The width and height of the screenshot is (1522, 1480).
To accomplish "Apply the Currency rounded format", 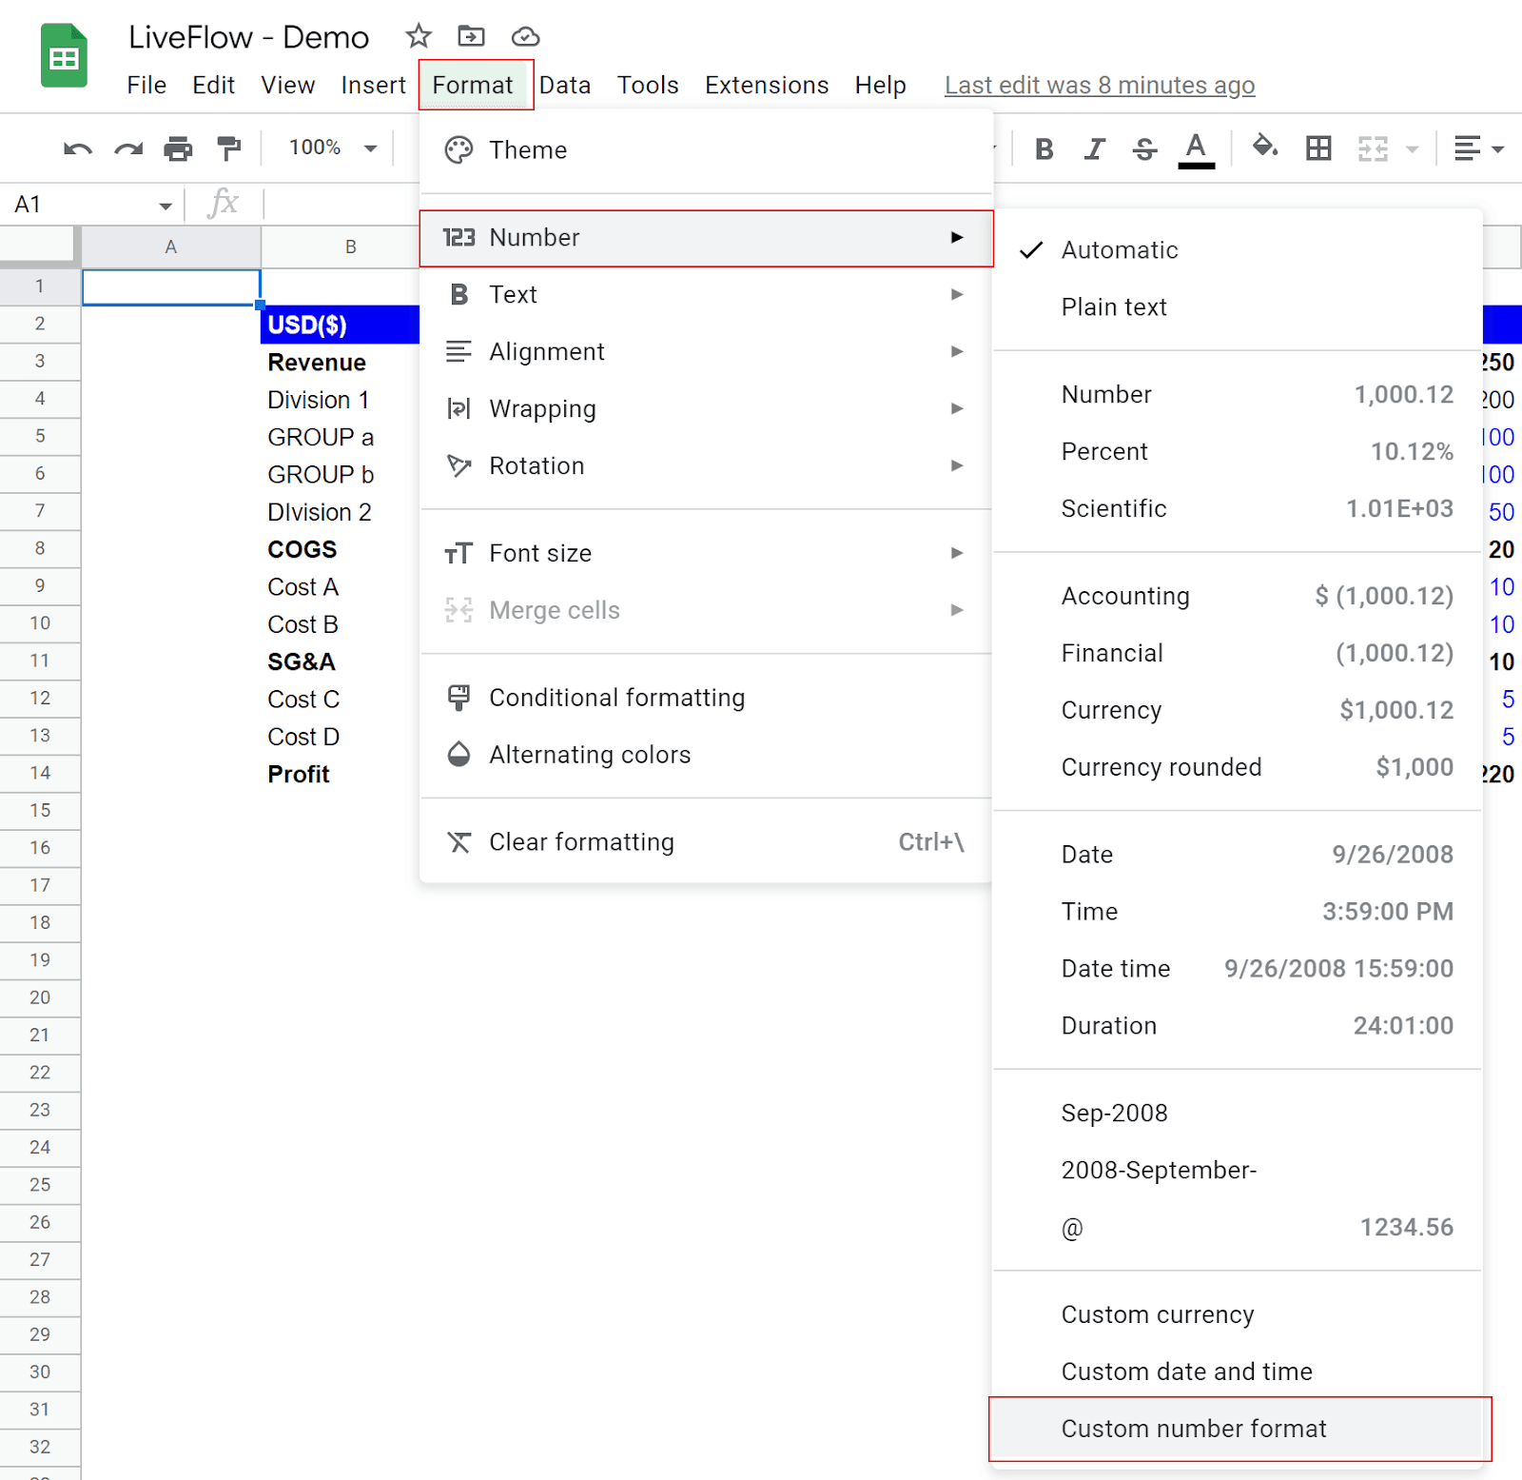I will [1238, 768].
